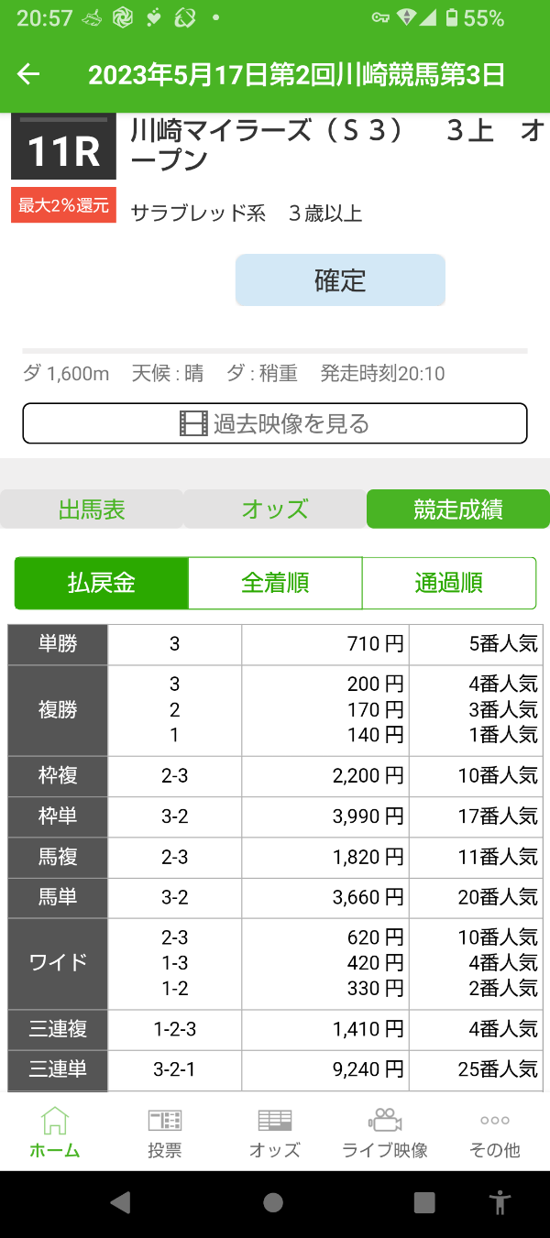Switch to the オッズ tab above results
550x1238 pixels.
[x=275, y=509]
